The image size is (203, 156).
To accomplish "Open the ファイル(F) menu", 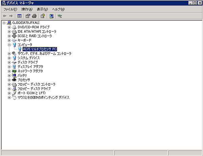I will coord(10,9).
